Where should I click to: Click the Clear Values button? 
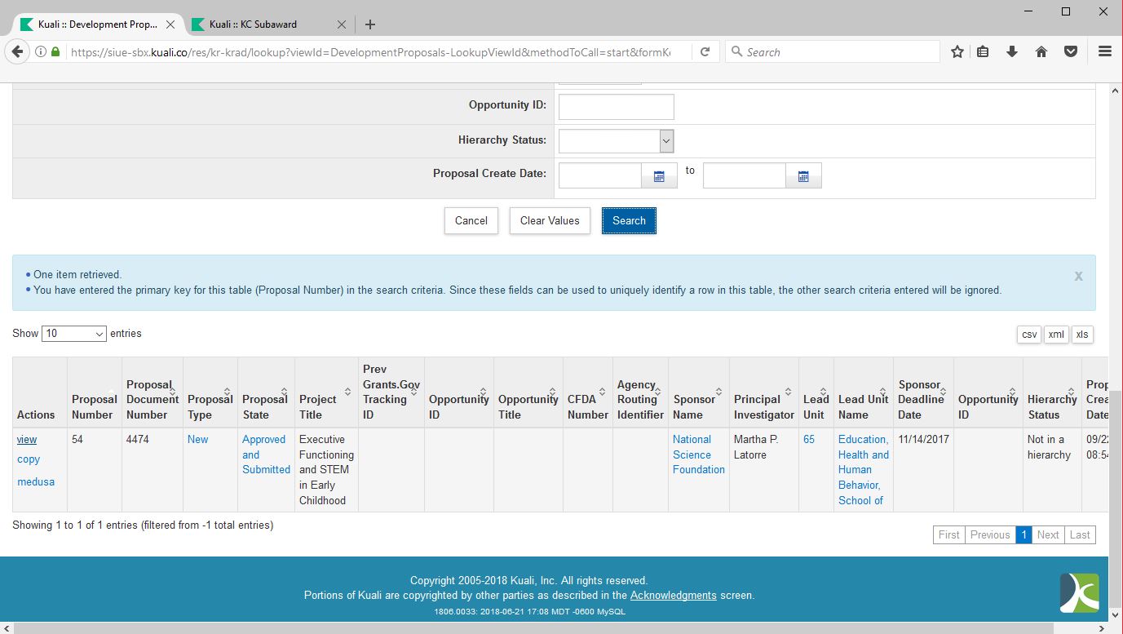coord(550,220)
